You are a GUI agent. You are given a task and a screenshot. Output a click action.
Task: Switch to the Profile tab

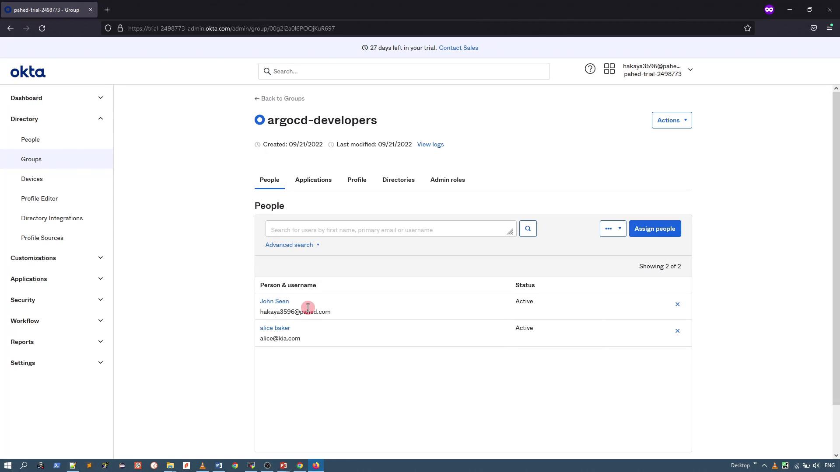pyautogui.click(x=357, y=180)
